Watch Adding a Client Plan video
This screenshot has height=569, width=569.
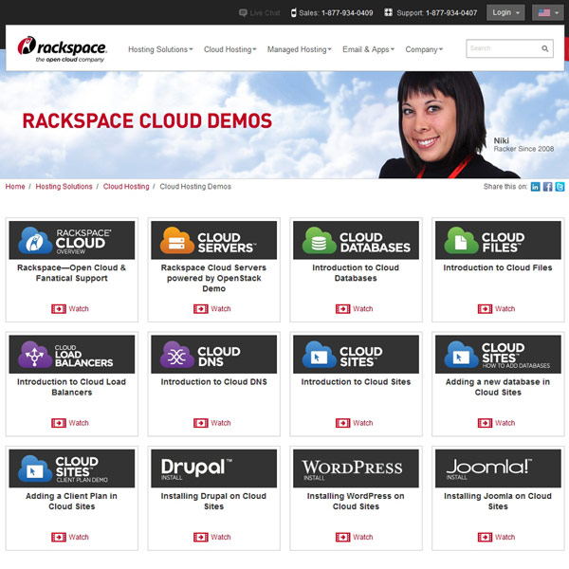pyautogui.click(x=79, y=537)
